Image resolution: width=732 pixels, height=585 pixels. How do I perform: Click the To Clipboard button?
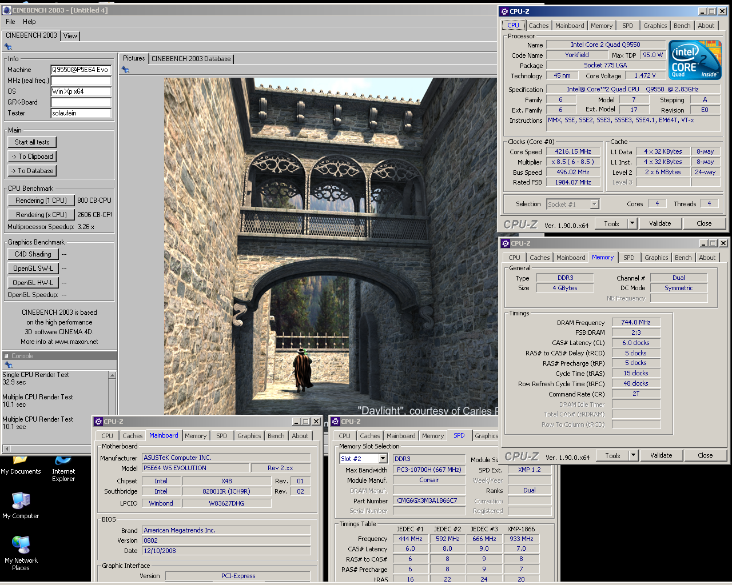tap(32, 157)
